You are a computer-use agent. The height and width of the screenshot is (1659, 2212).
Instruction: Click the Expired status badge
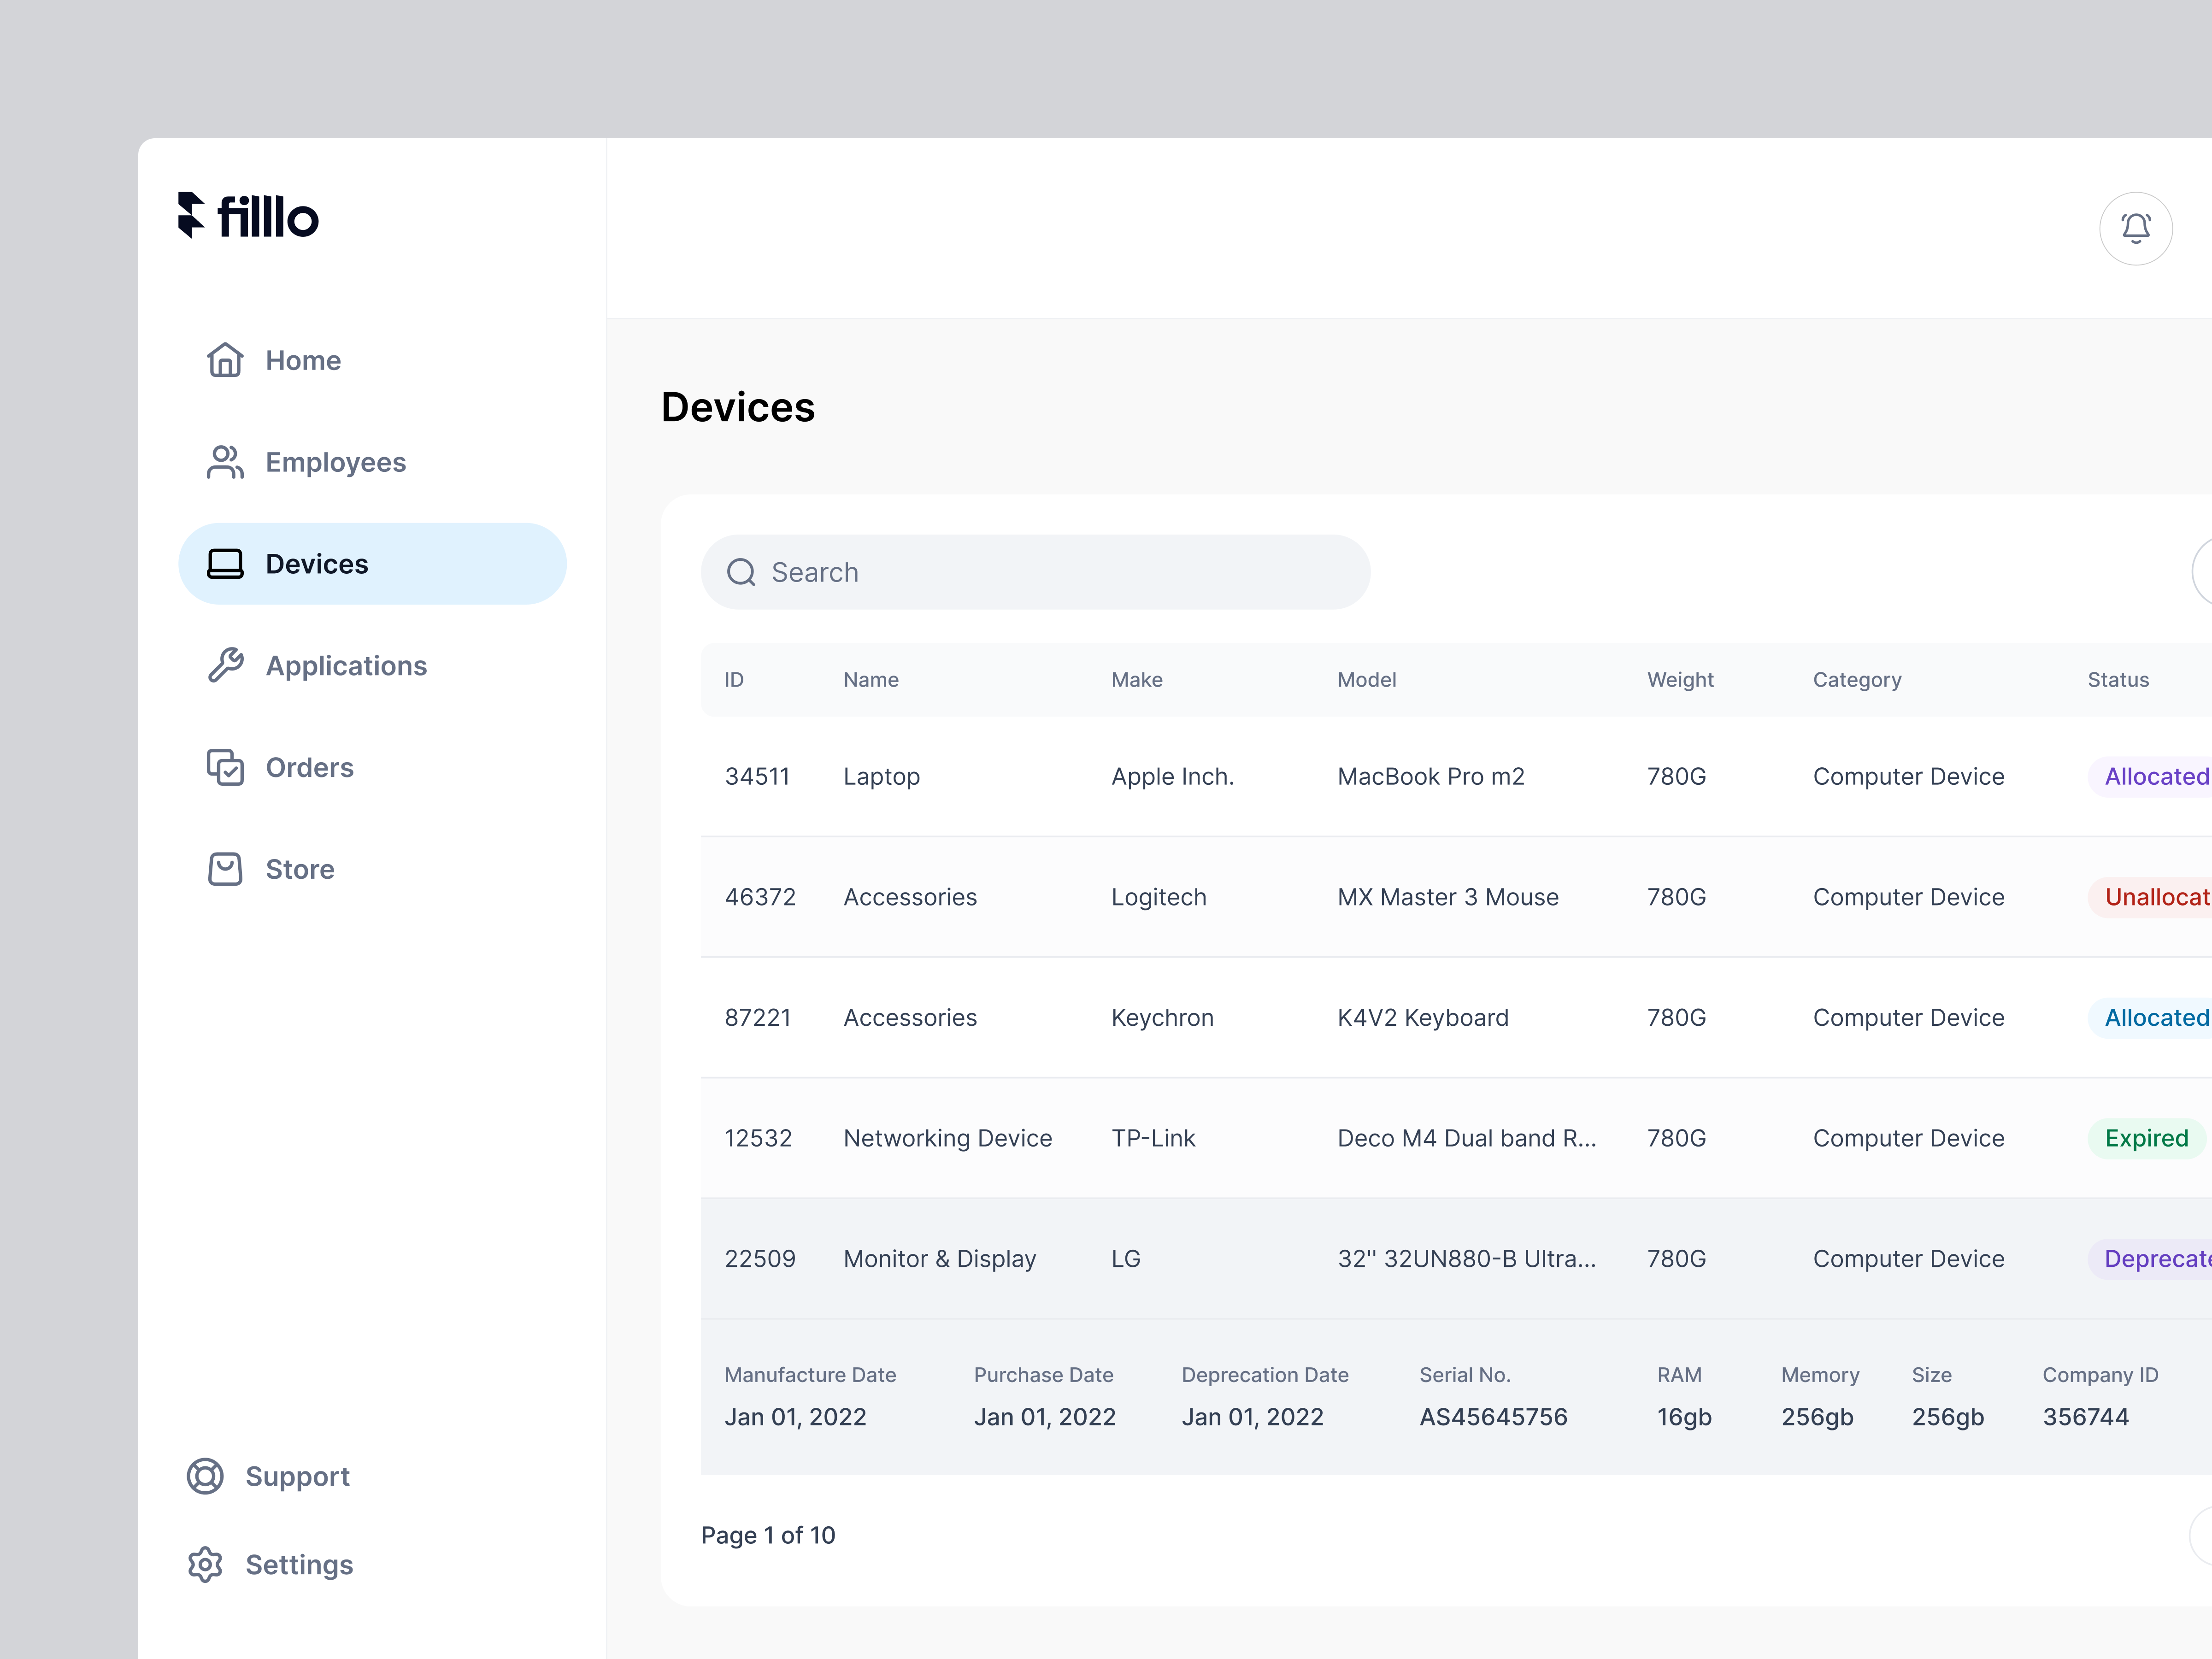coord(2146,1138)
